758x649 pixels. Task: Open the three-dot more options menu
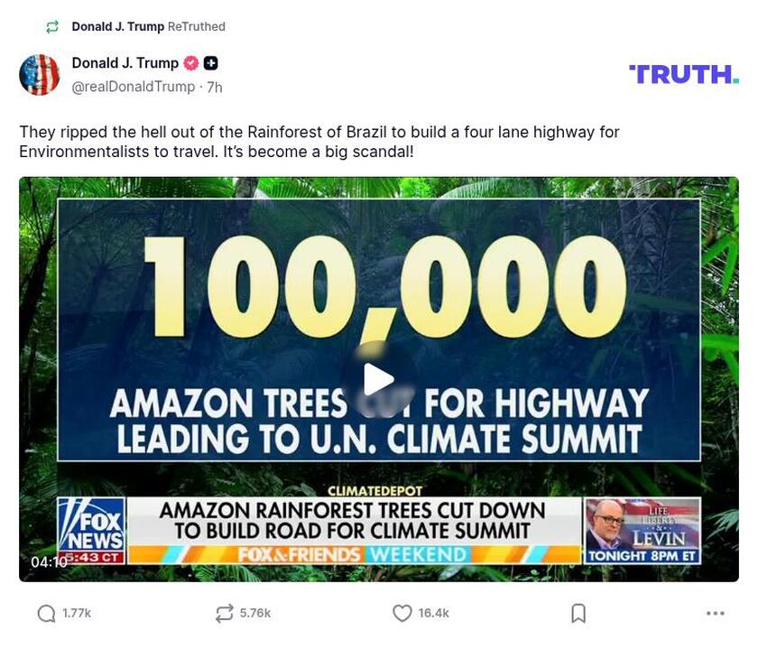pos(715,614)
